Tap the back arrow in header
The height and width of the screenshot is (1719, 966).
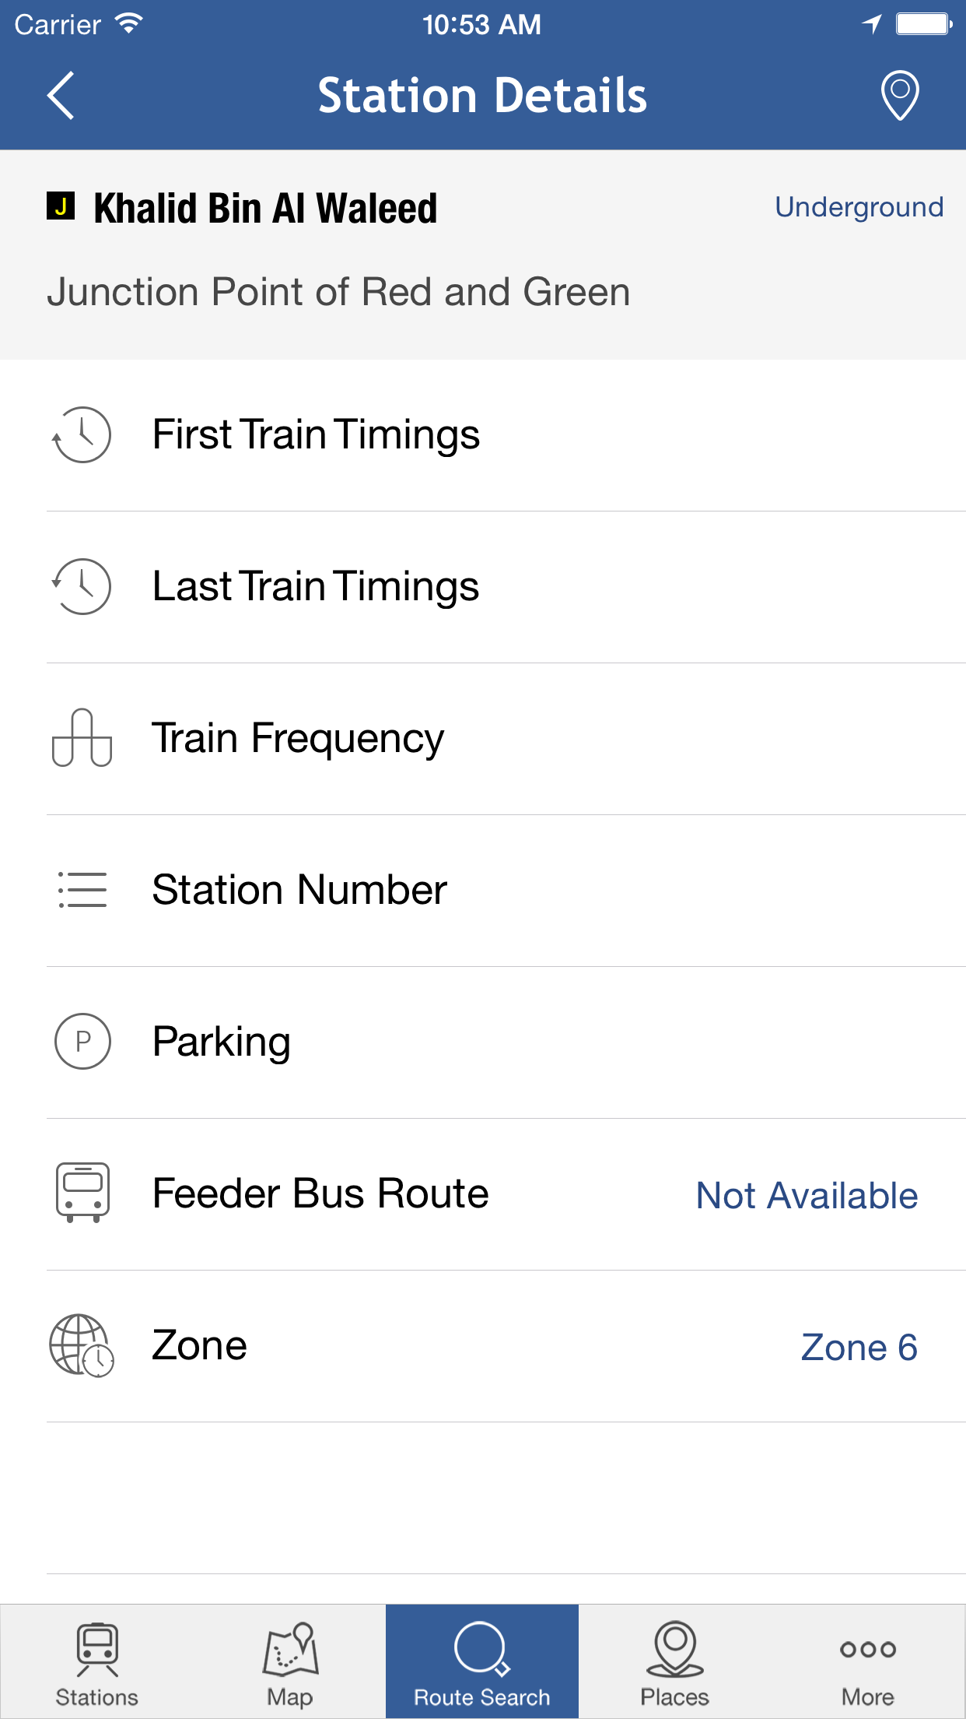tap(61, 96)
